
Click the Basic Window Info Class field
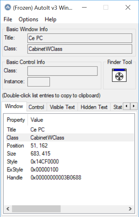[x=80, y=49]
